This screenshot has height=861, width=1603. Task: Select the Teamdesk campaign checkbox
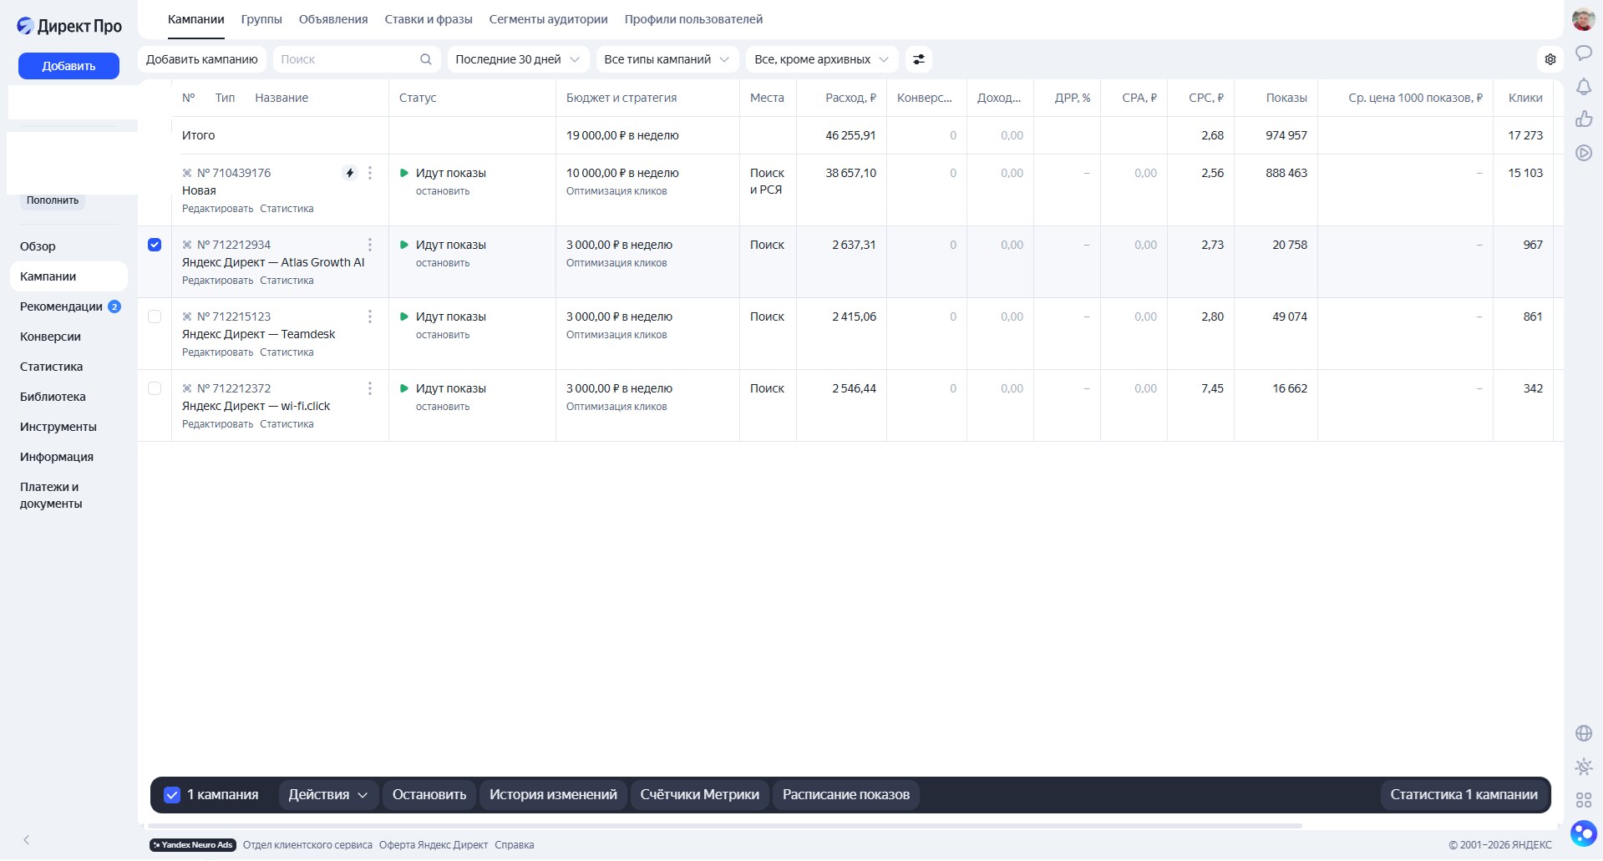pos(155,317)
